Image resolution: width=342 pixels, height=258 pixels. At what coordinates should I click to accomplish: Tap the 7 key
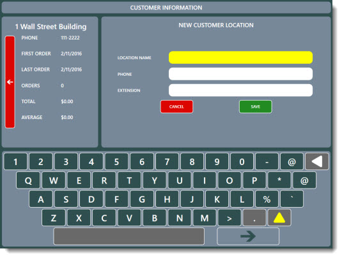[x=167, y=162]
